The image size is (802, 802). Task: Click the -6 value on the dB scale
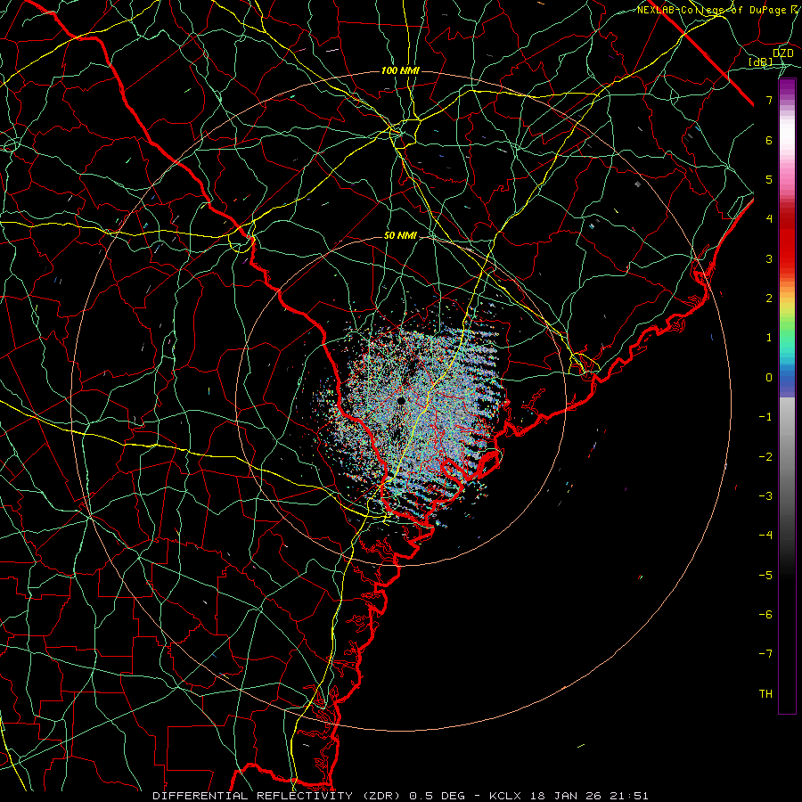point(765,614)
